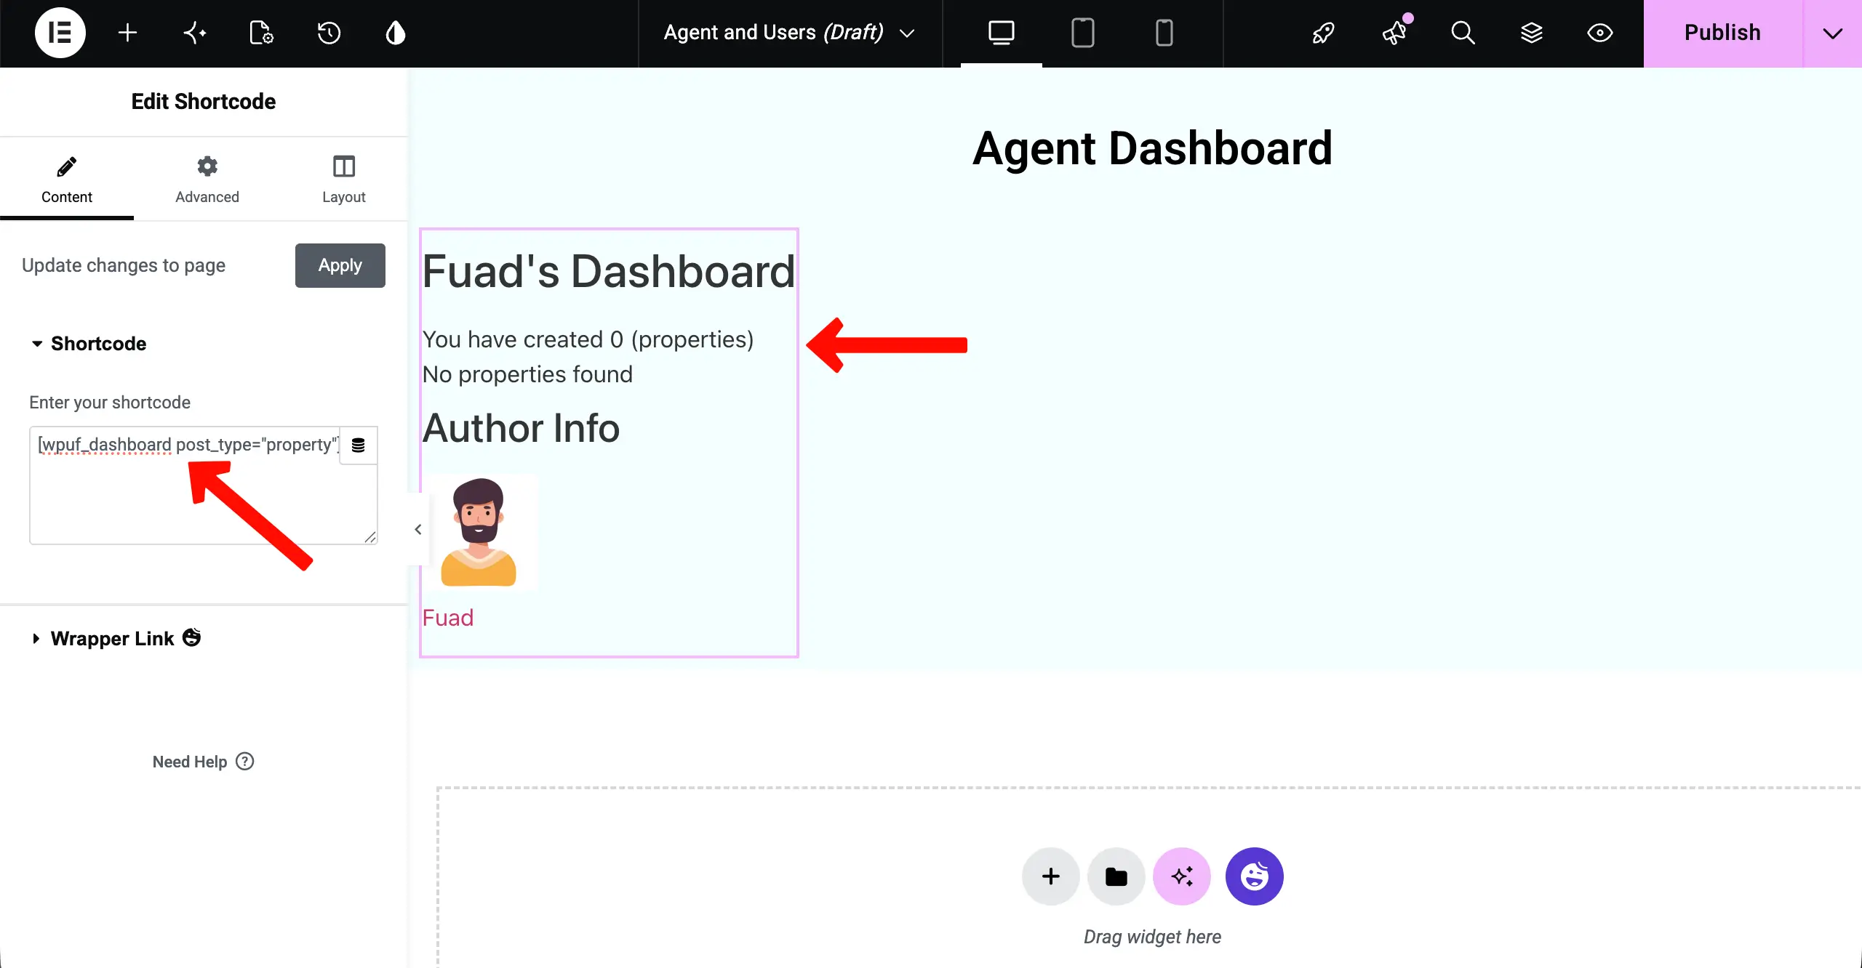This screenshot has height=968, width=1862.
Task: Select the Fuad's Dashboard heading
Action: click(x=609, y=271)
